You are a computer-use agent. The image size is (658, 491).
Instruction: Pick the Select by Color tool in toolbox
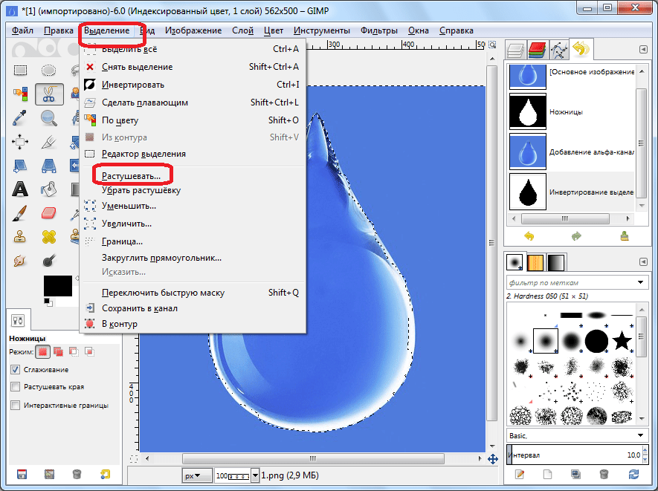(20, 94)
